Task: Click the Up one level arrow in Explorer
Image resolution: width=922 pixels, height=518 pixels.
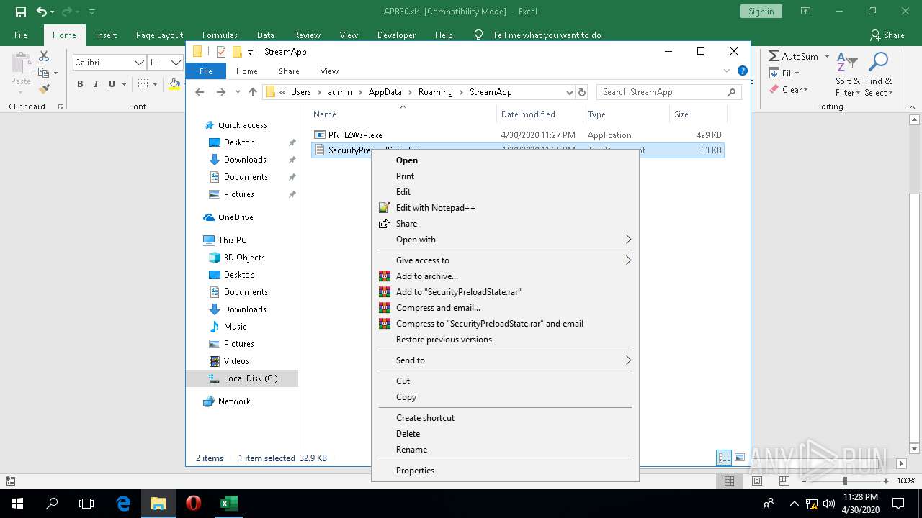Action: pyautogui.click(x=252, y=92)
